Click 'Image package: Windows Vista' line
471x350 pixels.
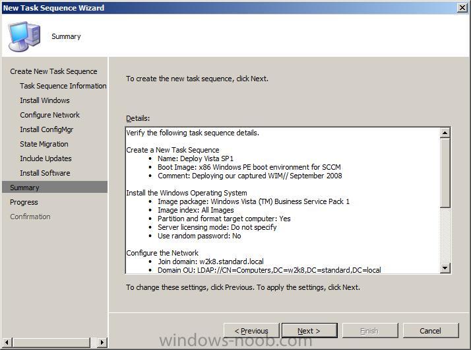click(253, 201)
